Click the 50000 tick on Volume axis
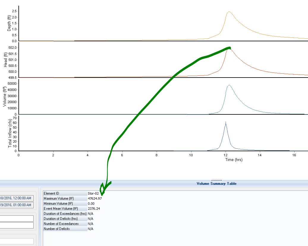Viewport: 308px width, 246px height. point(12,84)
